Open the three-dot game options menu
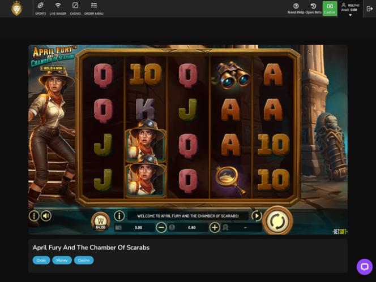Screen dimensions: 376x282 pyautogui.click(x=34, y=216)
